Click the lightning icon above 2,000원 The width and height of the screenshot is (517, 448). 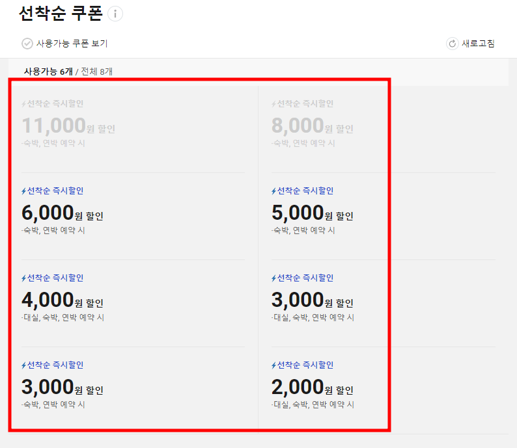point(273,365)
